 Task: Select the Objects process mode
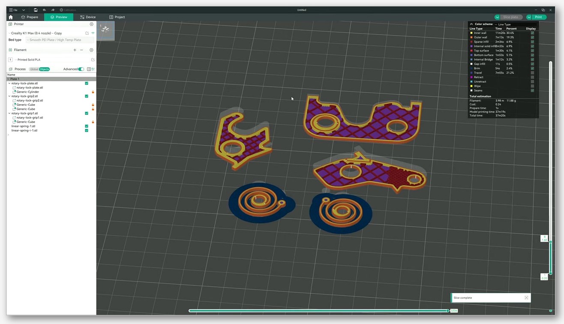[x=44, y=69]
